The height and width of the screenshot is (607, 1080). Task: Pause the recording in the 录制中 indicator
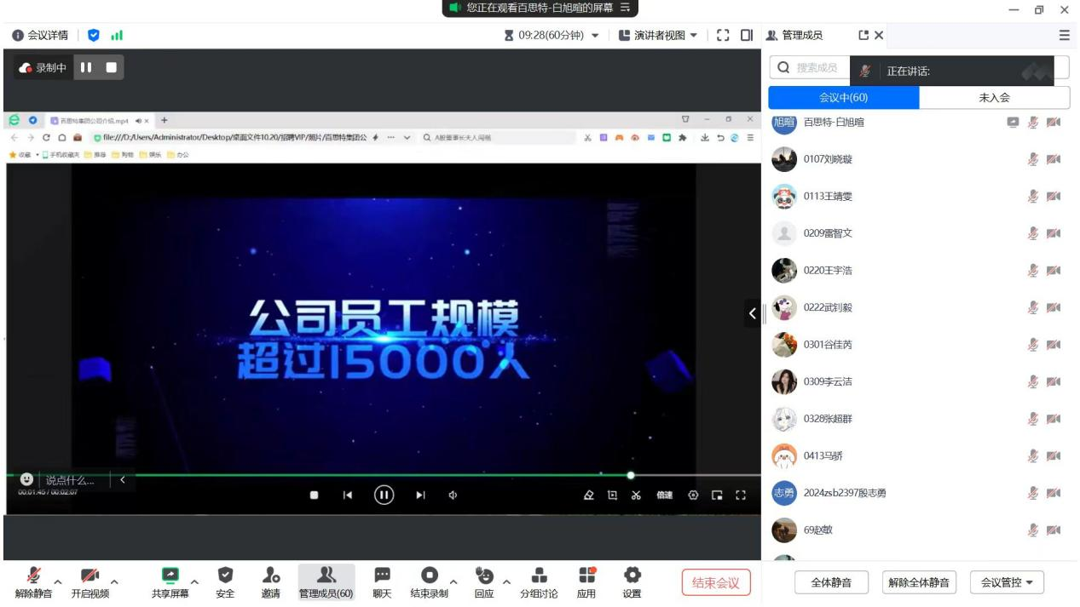(x=86, y=67)
